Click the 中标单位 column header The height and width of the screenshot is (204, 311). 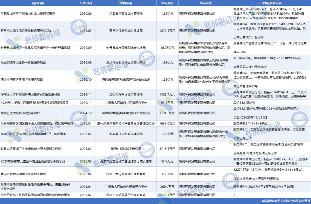point(205,3)
